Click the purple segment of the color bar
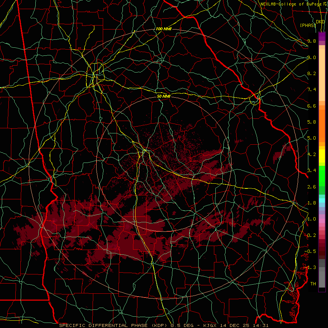Viewport: 328px width, 328px height. tap(322, 36)
